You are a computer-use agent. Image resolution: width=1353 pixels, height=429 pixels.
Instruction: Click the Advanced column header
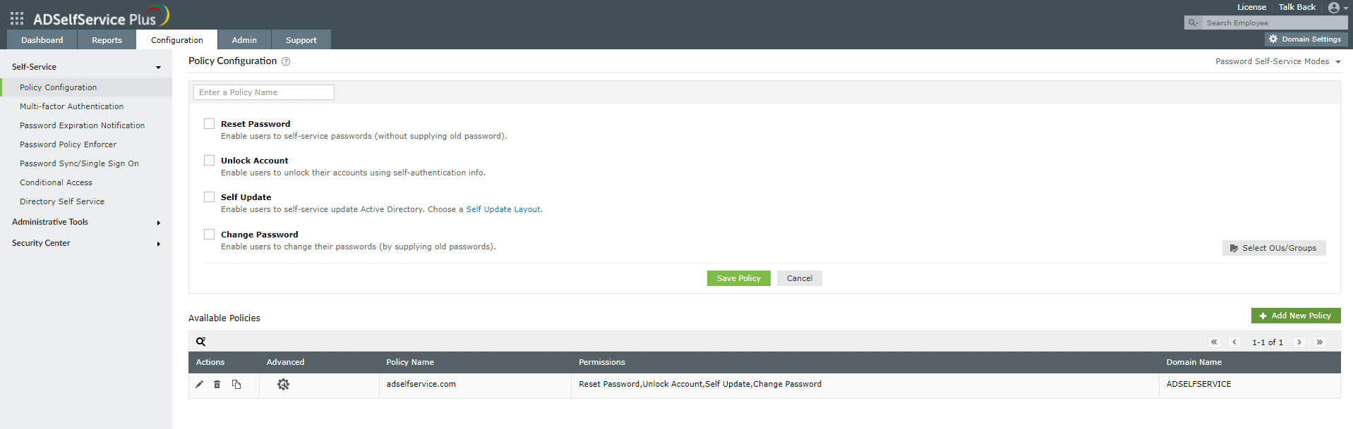(285, 362)
